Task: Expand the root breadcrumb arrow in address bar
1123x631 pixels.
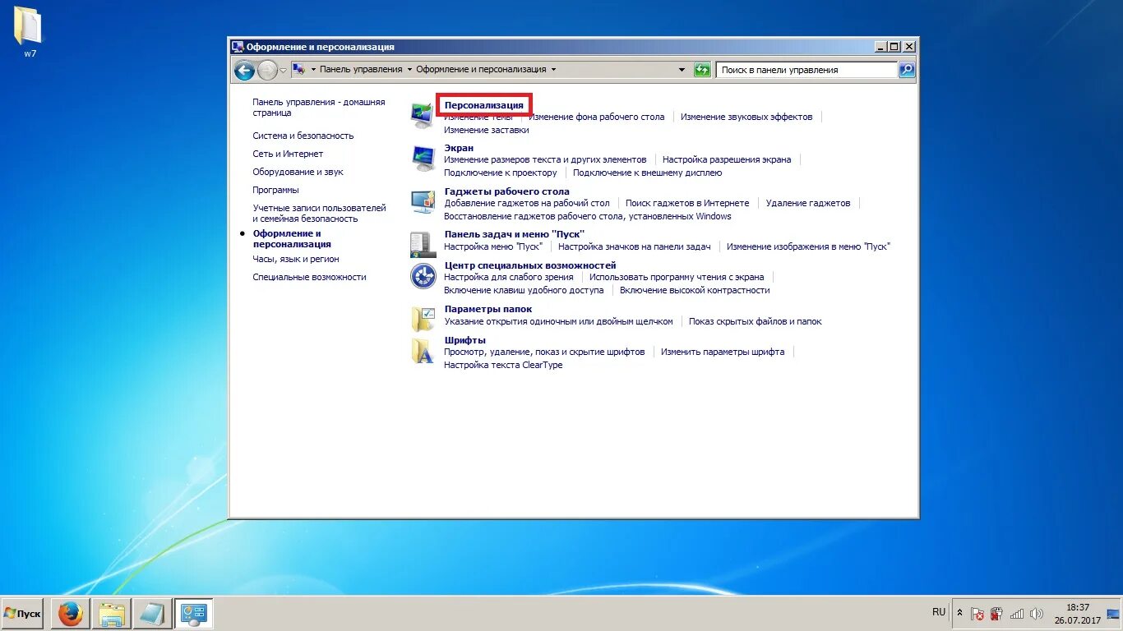Action: click(x=313, y=70)
